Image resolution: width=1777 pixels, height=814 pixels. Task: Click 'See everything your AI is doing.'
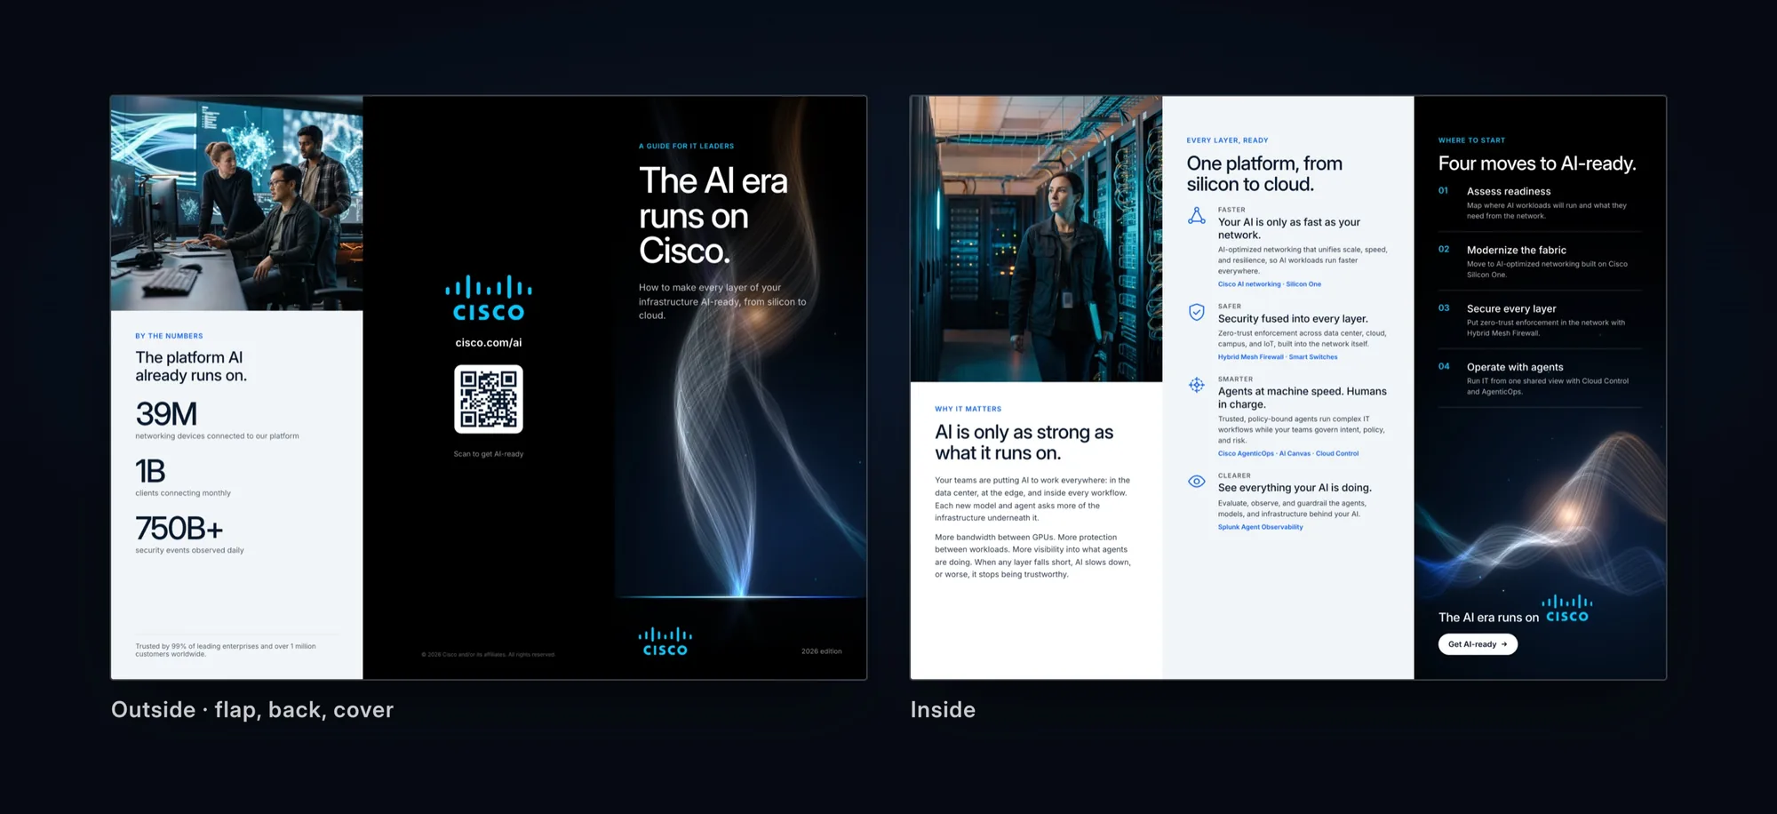(1295, 488)
